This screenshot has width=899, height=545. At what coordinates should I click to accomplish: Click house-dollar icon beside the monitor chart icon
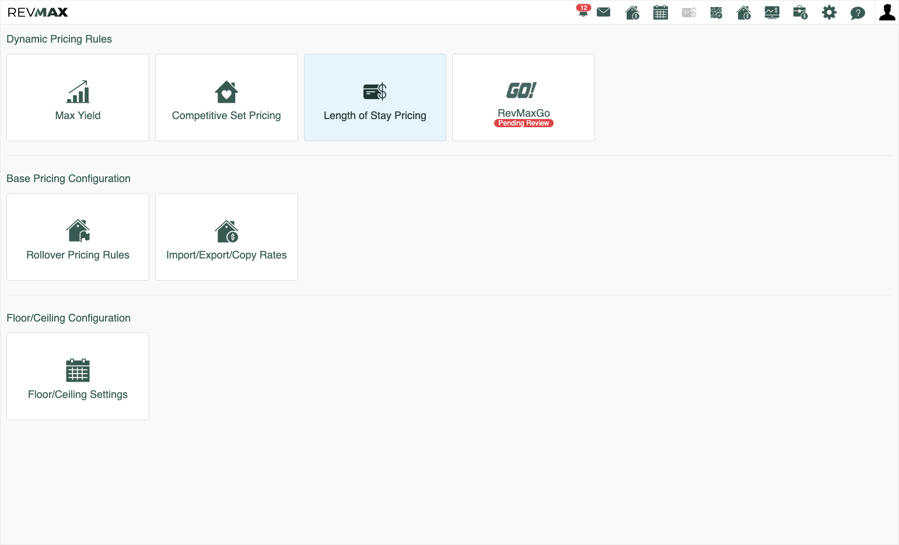pos(744,12)
